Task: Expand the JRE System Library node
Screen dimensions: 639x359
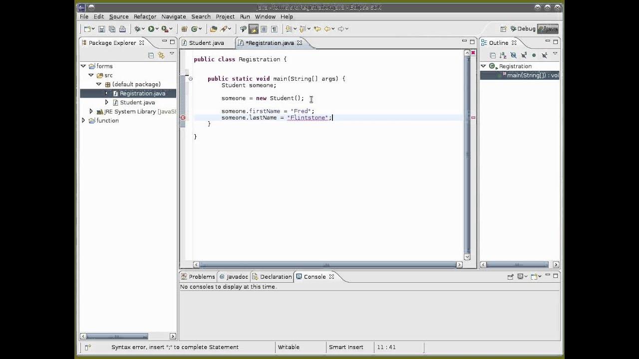Action: [91, 112]
